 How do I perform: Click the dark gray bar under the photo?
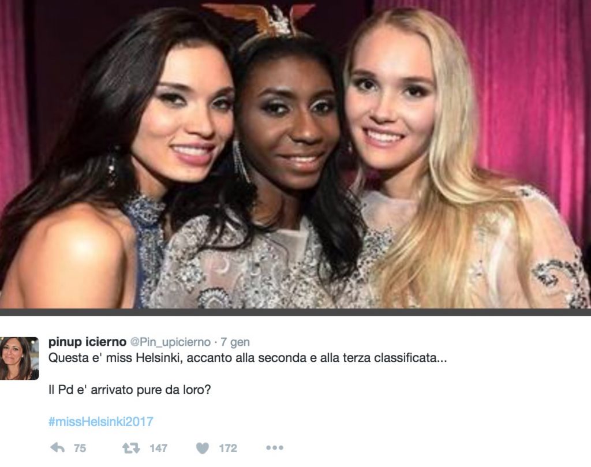pos(295,312)
